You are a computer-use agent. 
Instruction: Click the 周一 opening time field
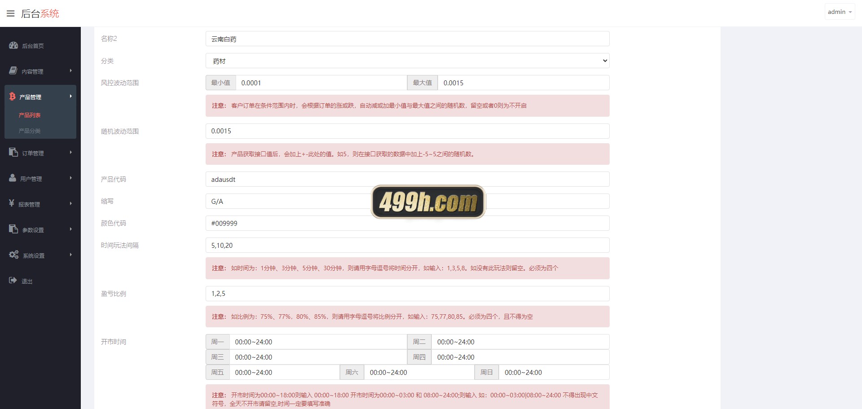318,342
